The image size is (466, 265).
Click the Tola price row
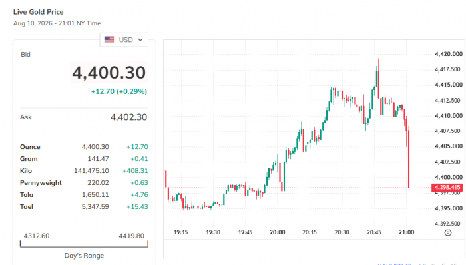tap(84, 195)
